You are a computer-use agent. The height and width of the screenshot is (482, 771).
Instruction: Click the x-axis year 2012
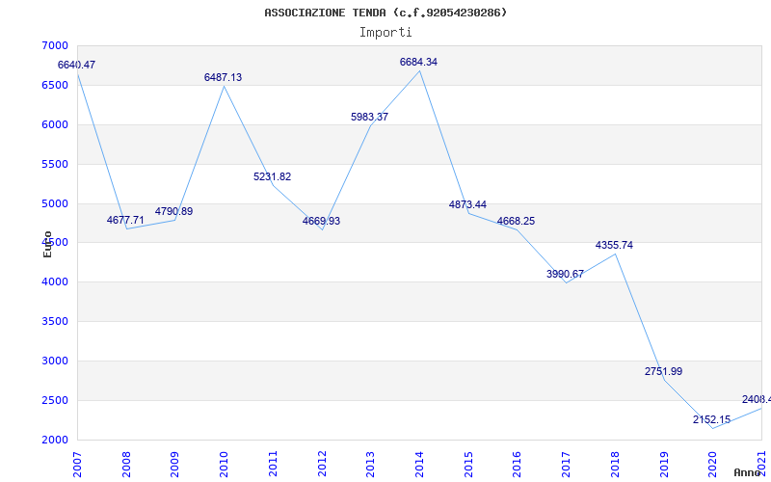[322, 464]
